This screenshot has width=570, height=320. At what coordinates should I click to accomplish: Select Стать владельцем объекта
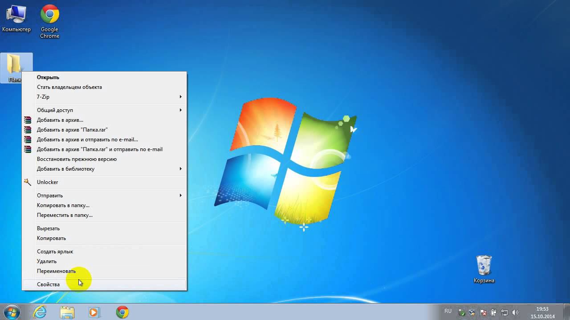[x=104, y=87]
